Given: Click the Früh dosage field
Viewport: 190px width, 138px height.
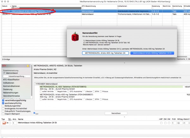Looking at the screenshot, I should (x=174, y=123).
